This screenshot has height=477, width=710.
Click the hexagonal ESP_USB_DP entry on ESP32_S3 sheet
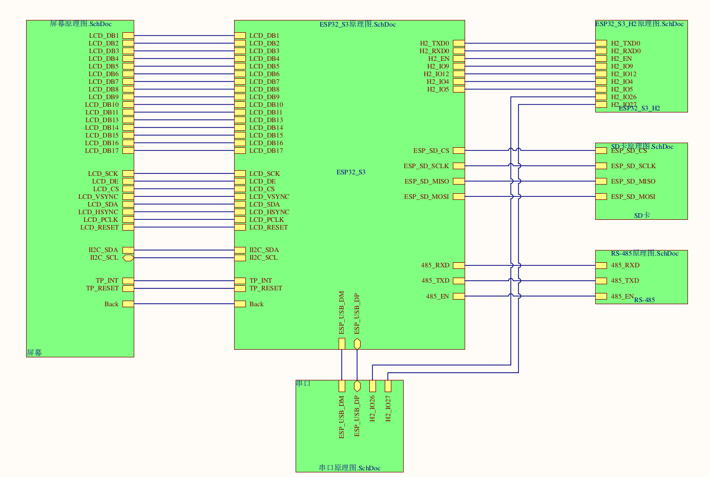coord(357,344)
